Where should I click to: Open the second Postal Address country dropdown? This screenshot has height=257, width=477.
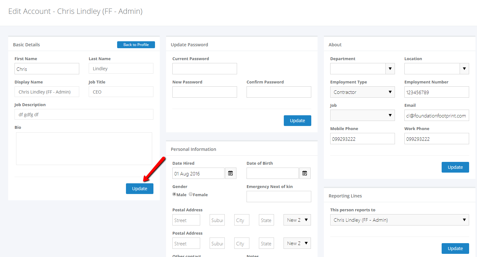[x=297, y=243]
